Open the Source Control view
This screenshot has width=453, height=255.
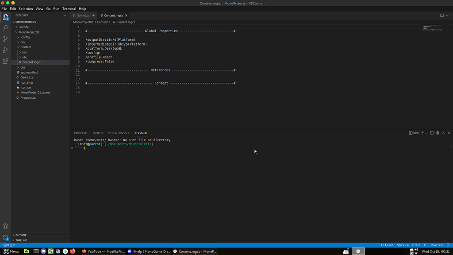click(x=5, y=39)
